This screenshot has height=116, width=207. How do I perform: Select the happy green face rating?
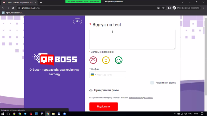click(x=119, y=60)
